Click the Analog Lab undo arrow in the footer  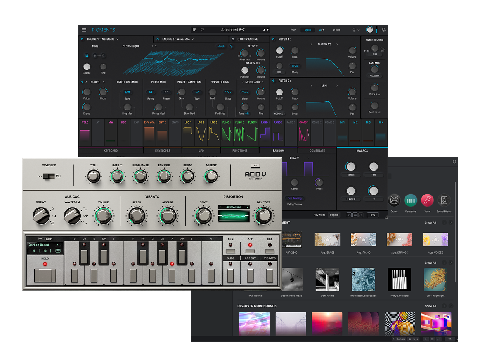[x=426, y=339]
